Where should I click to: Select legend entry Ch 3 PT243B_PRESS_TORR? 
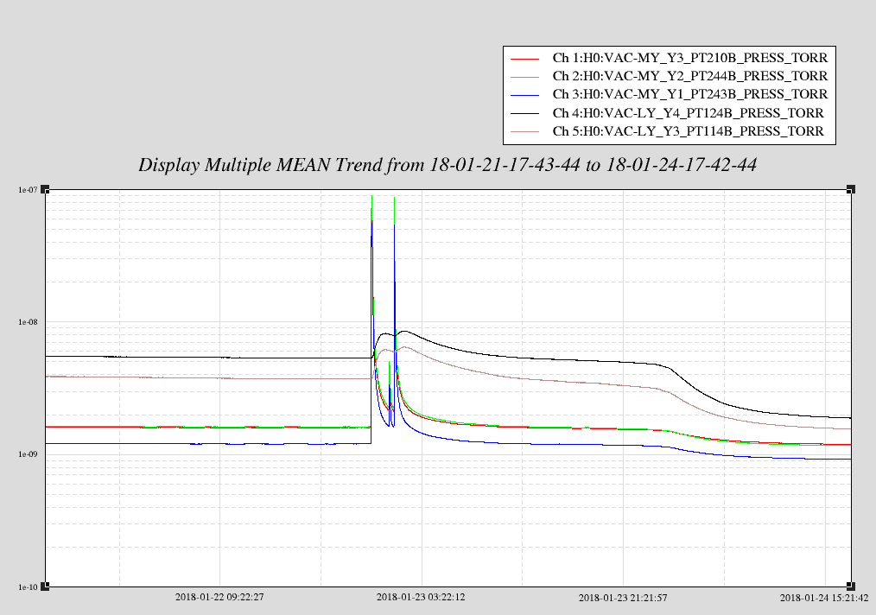tap(689, 94)
